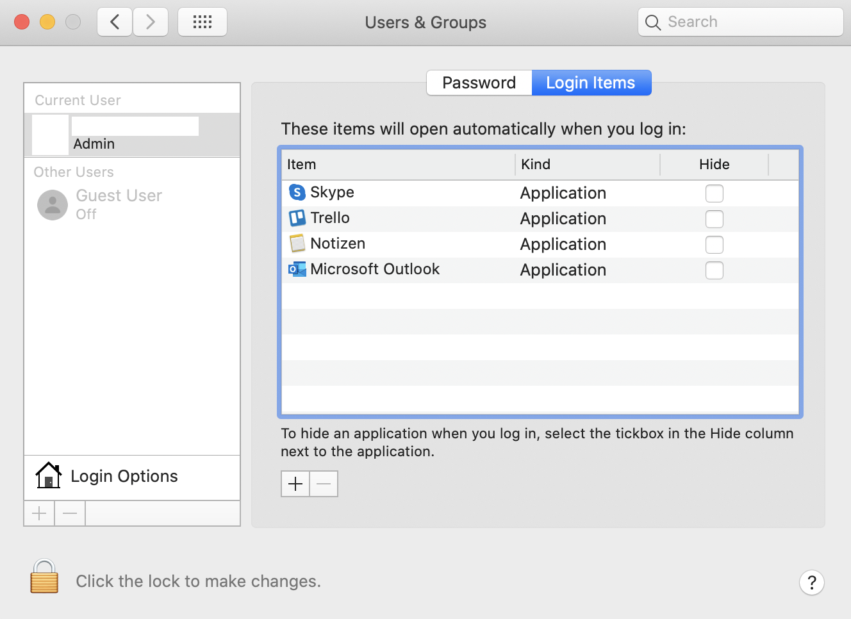Open the Show All preferences grid icon

pos(202,21)
